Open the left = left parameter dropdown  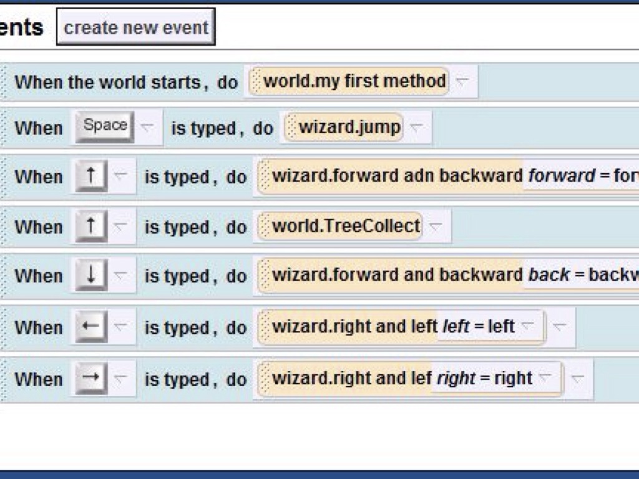[528, 326]
